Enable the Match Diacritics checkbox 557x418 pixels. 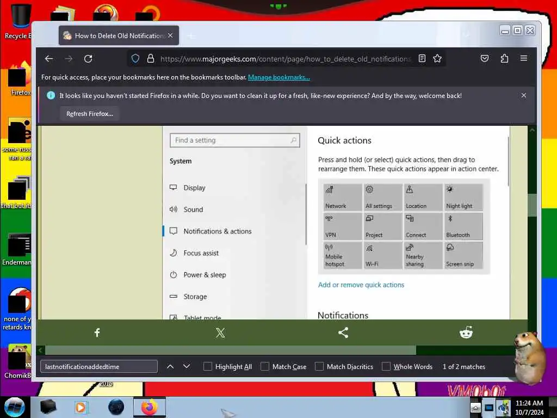tap(319, 366)
